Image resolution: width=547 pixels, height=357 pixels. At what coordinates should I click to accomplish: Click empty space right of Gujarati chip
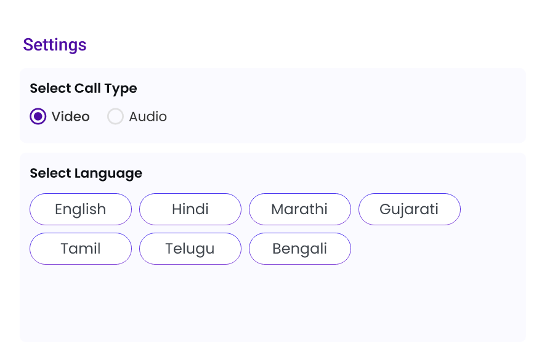[x=493, y=209]
